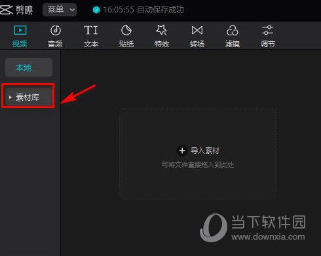321x256 pixels.
Task: Click the 导入素材 text
Action: [x=205, y=151]
